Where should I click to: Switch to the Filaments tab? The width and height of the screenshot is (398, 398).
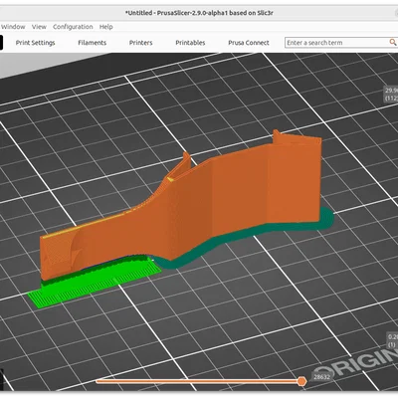click(93, 43)
